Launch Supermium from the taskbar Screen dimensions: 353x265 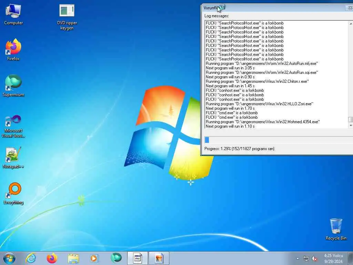tap(116, 258)
